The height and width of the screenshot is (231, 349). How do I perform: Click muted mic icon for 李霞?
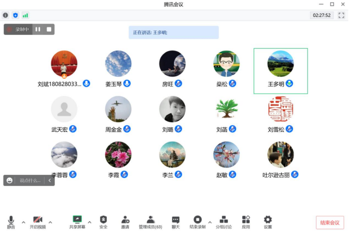coord(124,175)
